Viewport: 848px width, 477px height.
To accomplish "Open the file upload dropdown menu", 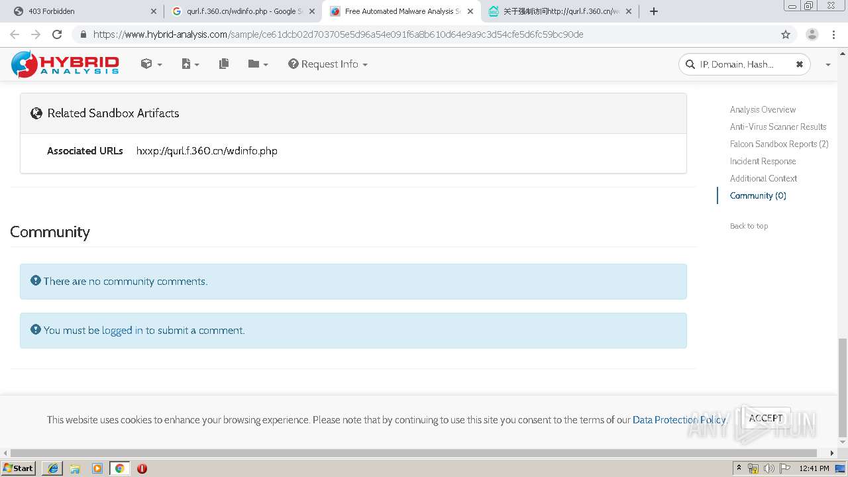I will point(190,64).
